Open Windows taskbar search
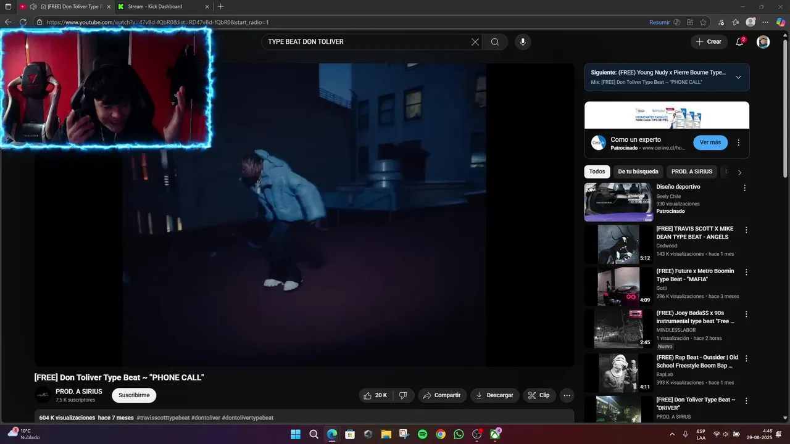 [x=314, y=434]
